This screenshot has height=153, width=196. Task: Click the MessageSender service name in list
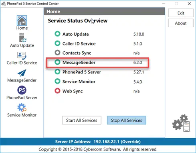click(79, 63)
